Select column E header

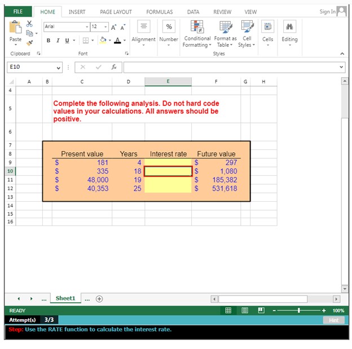168,81
